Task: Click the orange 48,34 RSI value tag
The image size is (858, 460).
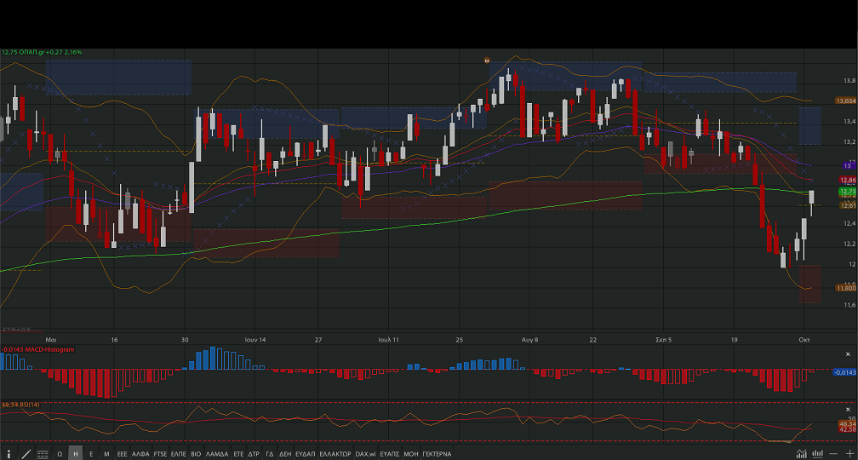Action: [847, 424]
